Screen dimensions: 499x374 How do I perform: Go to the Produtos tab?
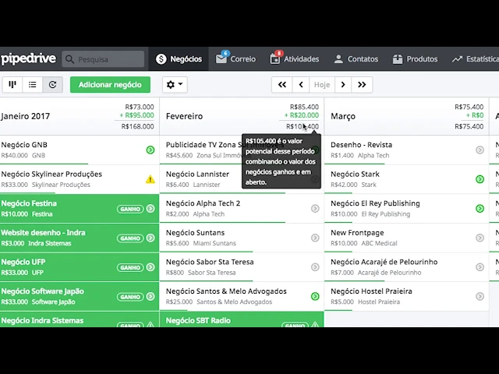click(x=415, y=59)
